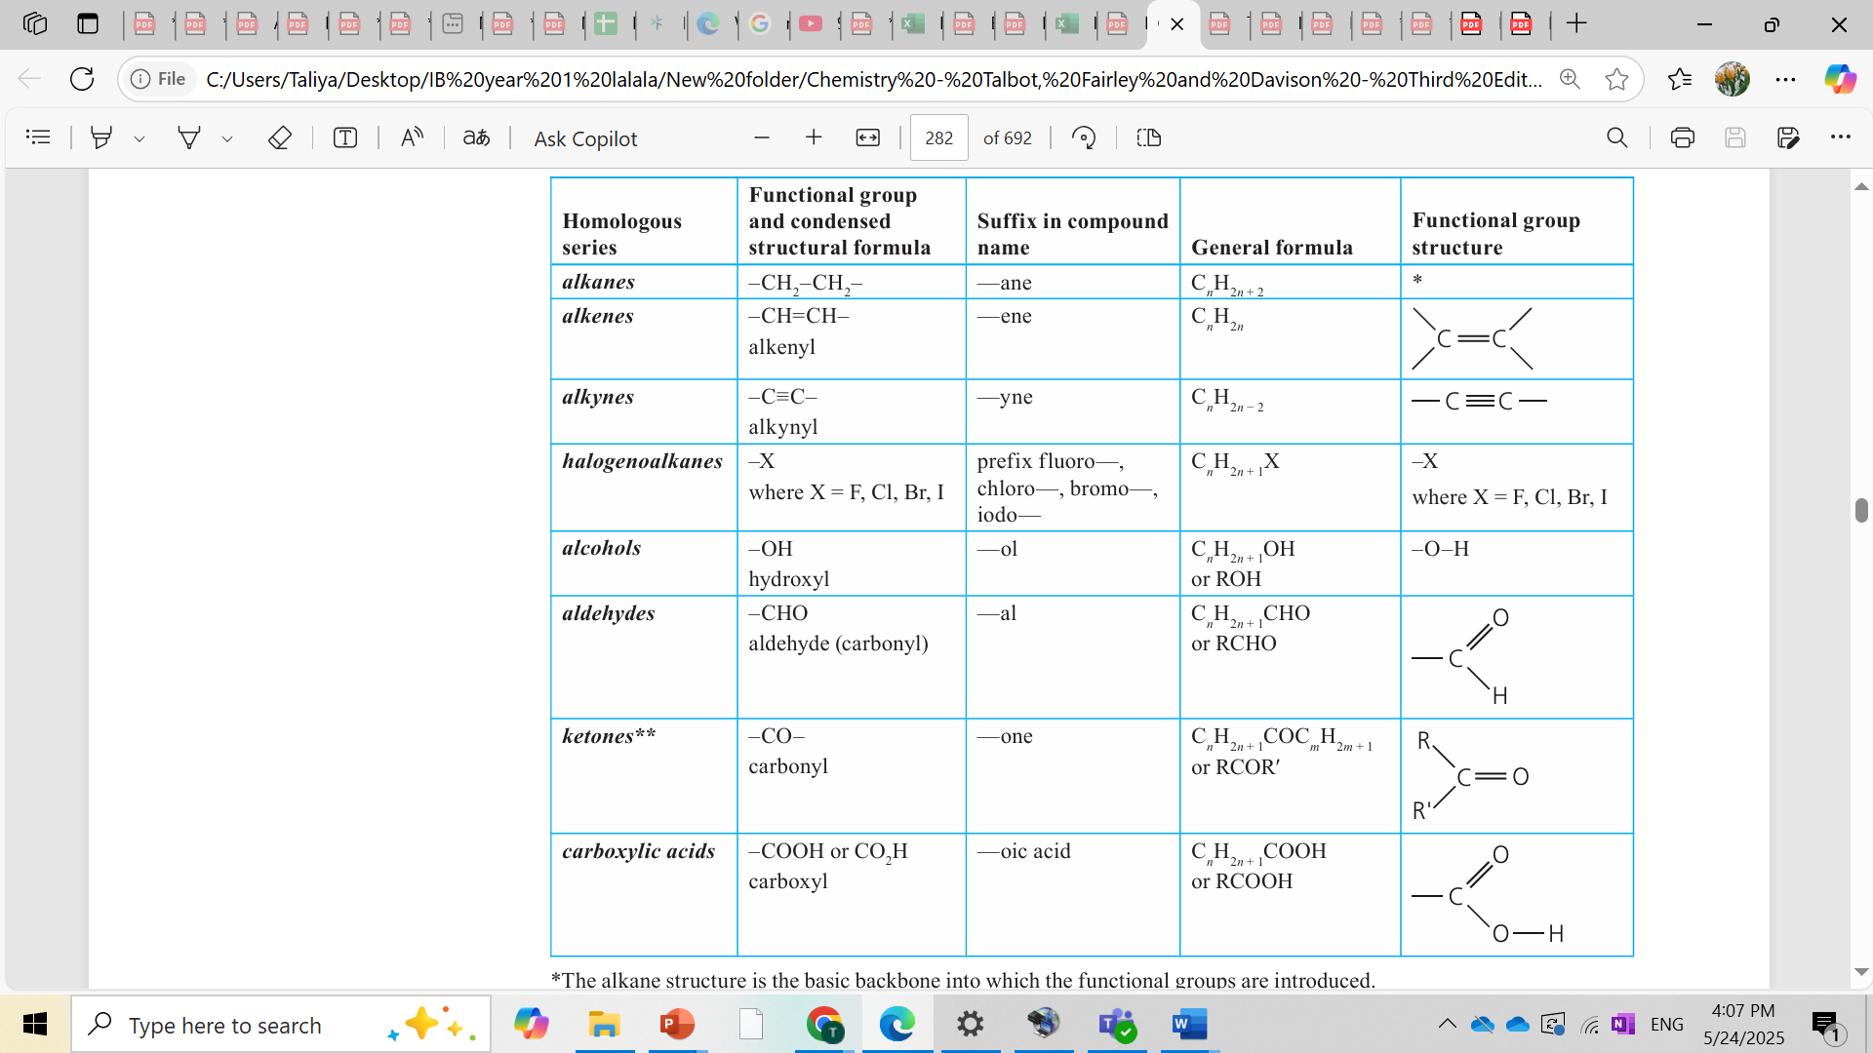
Task: Click the page number field showing 282
Action: click(x=938, y=137)
